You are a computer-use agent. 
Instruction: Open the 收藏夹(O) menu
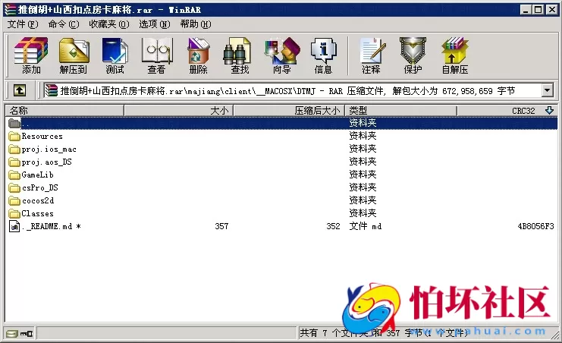pos(109,24)
